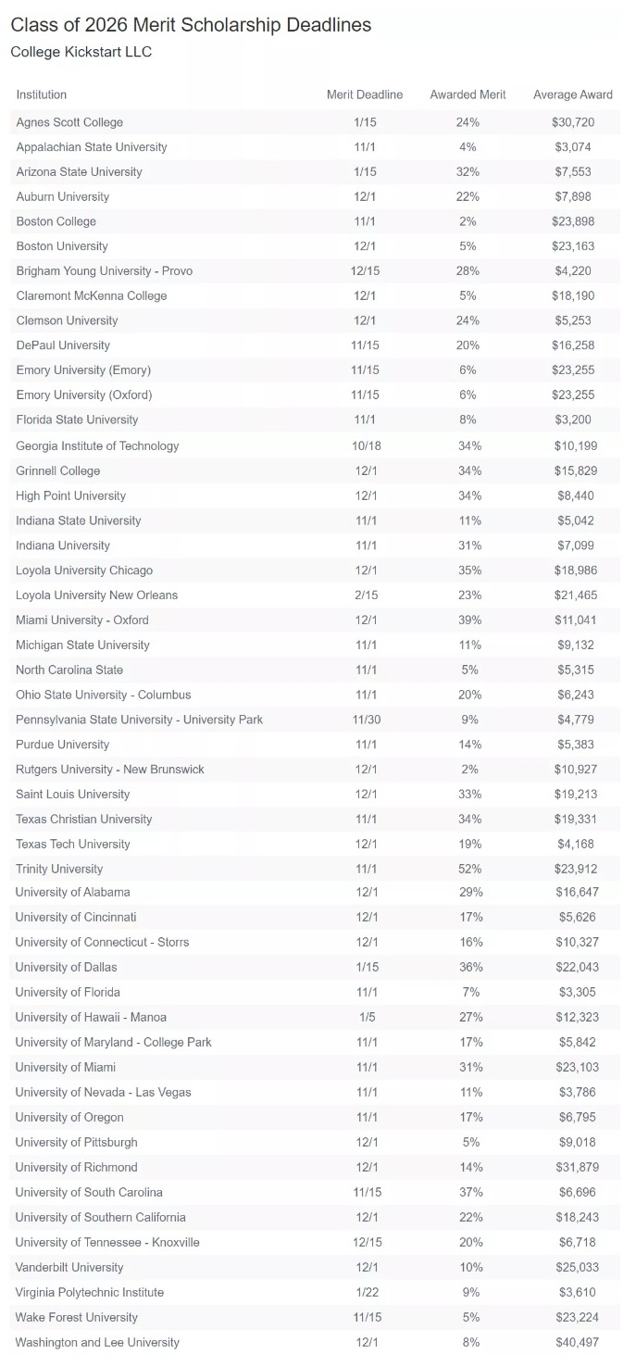Click the Institution column header
The height and width of the screenshot is (1366, 636).
(x=42, y=94)
